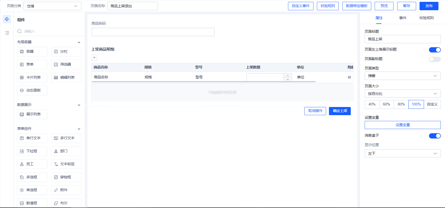
Task: Open the 显示位置 左下 dropdown
Action: click(x=402, y=153)
